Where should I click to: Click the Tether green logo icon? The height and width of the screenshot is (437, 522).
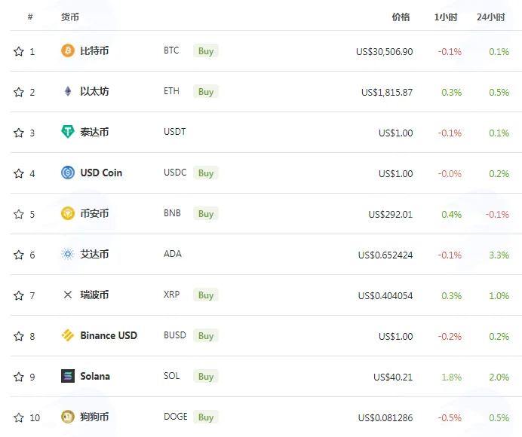(68, 132)
